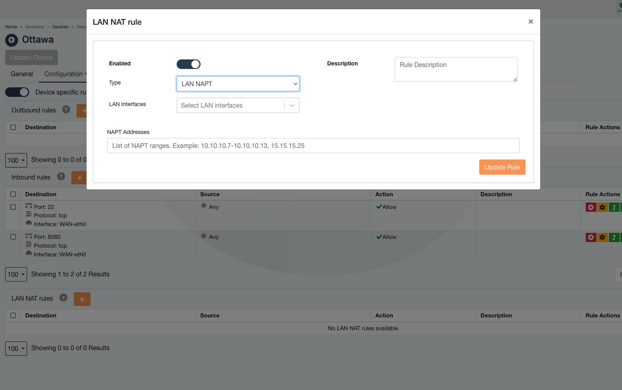Open the Type dropdown showing LAN NAPT
The image size is (622, 390).
[x=238, y=84]
